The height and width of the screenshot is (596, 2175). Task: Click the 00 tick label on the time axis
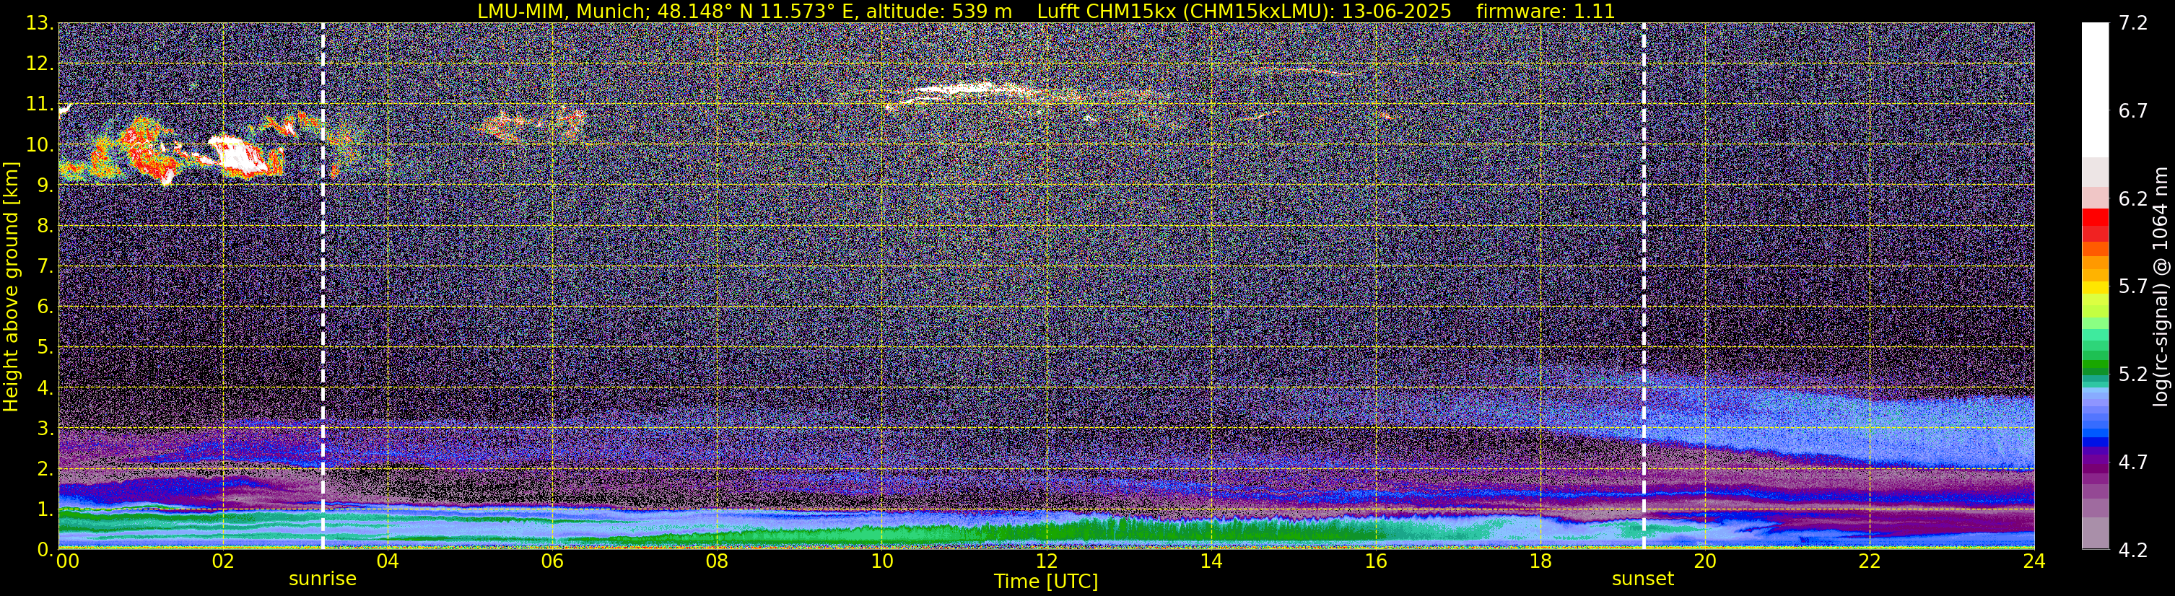(68, 561)
